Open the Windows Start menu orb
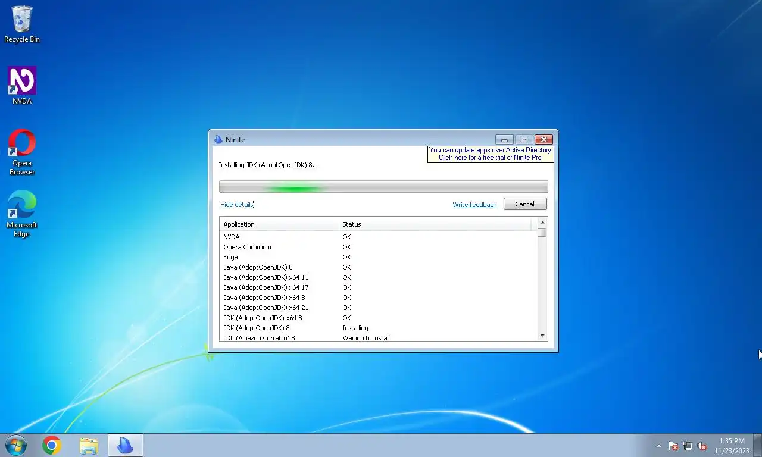Viewport: 762px width, 457px height. coord(15,445)
